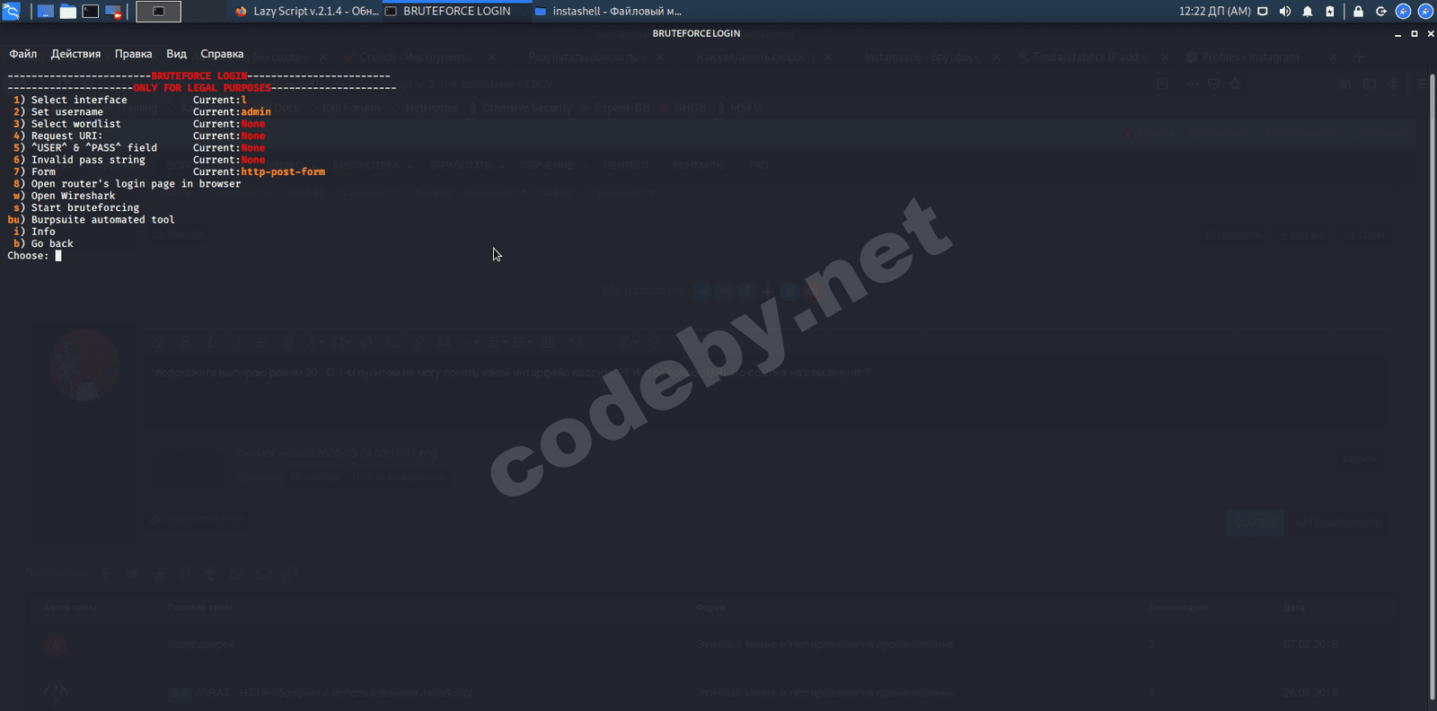This screenshot has width=1437, height=711.
Task: Select the workspace switcher thumbnail
Action: tap(158, 12)
